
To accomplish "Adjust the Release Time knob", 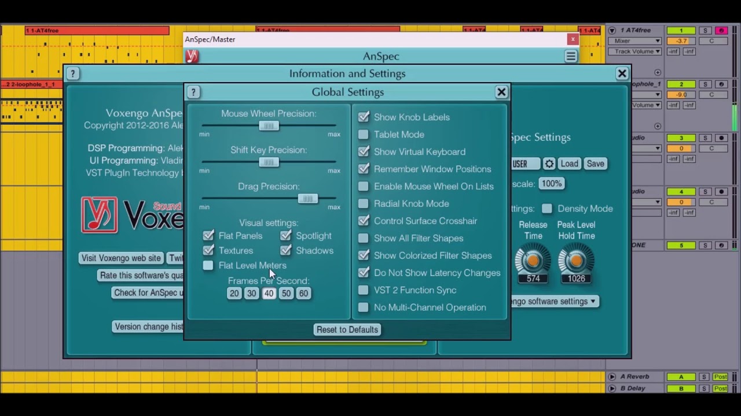I will 533,261.
